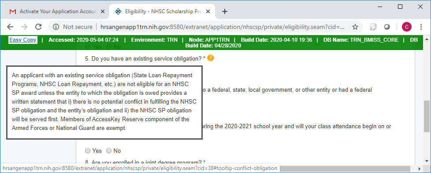431x173 pixels.
Task: Select Yes radio above the No option
Action: (88, 151)
